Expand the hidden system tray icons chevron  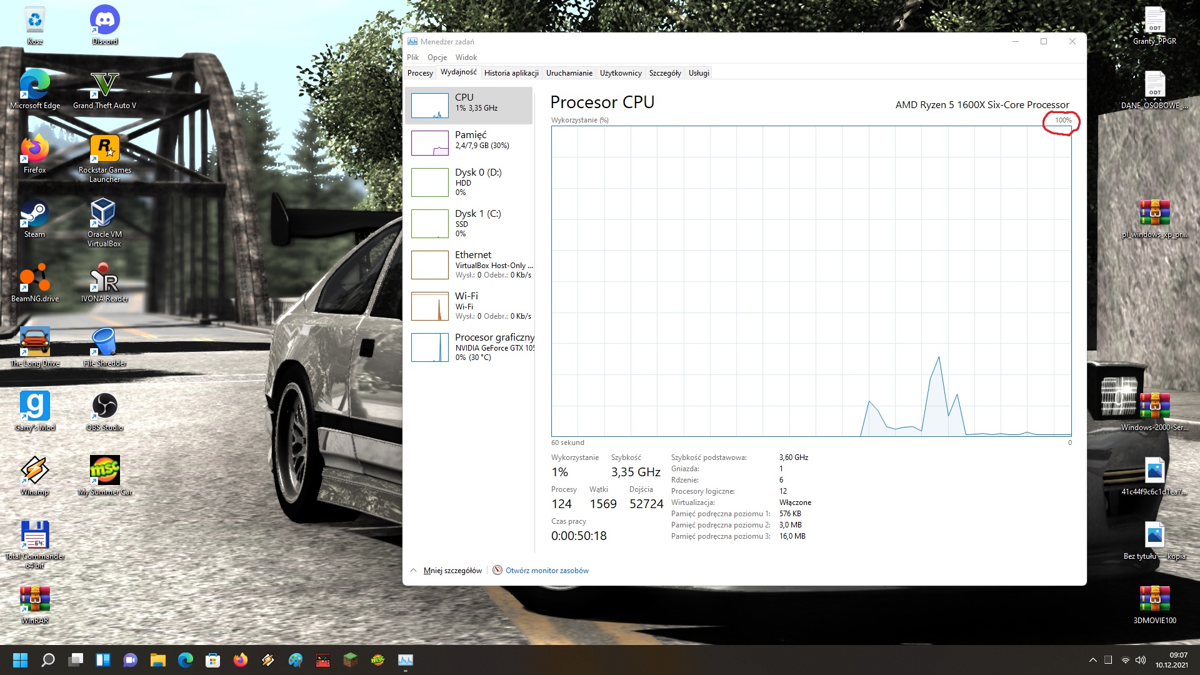coord(1092,660)
